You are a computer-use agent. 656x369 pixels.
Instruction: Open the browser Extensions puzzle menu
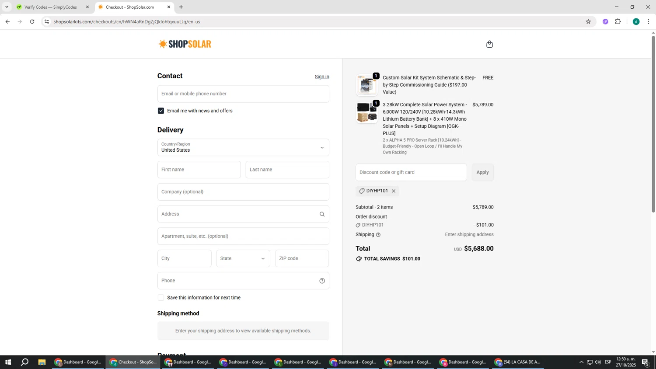pos(618,21)
